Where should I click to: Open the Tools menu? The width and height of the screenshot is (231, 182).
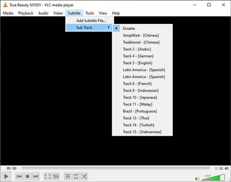point(90,13)
